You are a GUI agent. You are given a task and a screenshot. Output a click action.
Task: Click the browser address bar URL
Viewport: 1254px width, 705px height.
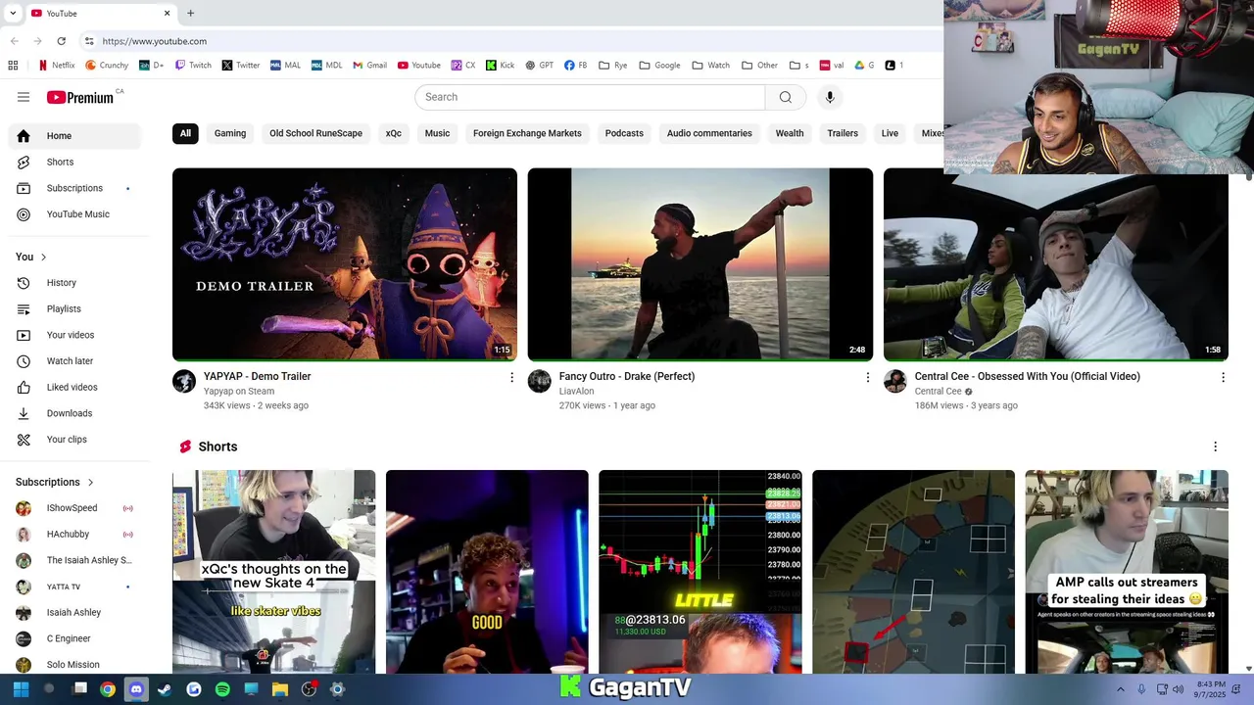tap(155, 41)
